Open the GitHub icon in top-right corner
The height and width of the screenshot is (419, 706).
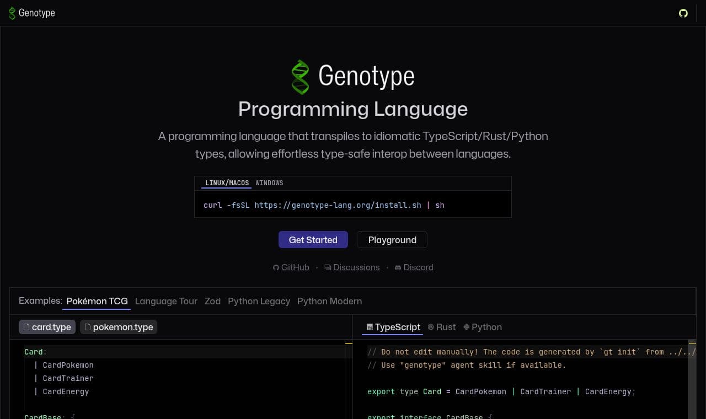pos(683,13)
